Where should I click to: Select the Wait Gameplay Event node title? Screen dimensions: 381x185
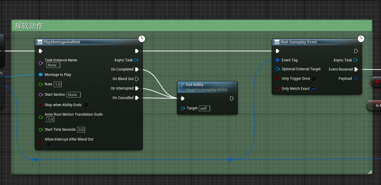coord(299,42)
